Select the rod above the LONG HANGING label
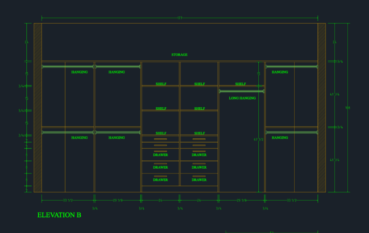The image size is (369, 233). [x=242, y=91]
